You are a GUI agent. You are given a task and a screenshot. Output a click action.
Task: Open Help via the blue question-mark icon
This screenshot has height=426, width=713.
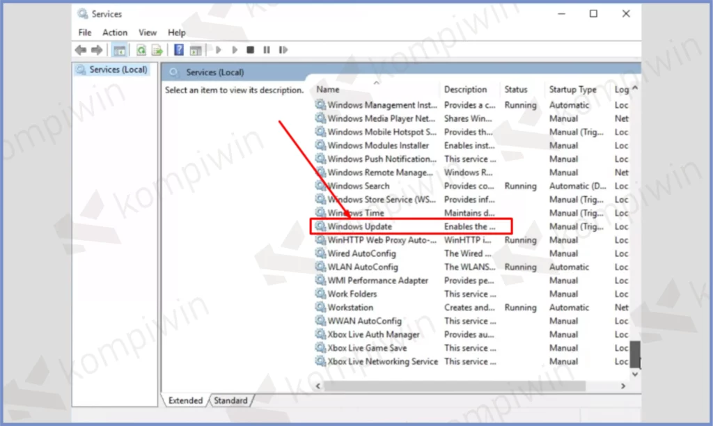tap(179, 50)
